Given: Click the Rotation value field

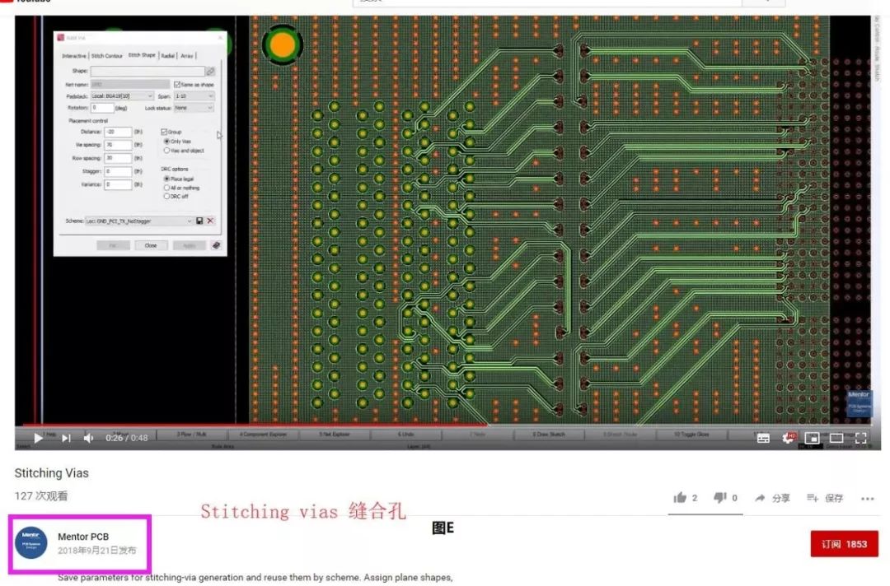Looking at the screenshot, I should click(102, 108).
